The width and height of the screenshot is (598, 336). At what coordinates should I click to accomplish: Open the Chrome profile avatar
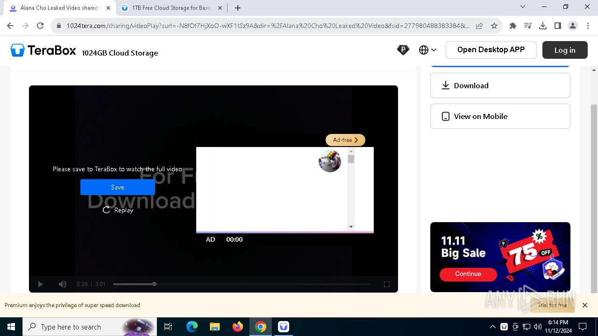click(x=573, y=26)
